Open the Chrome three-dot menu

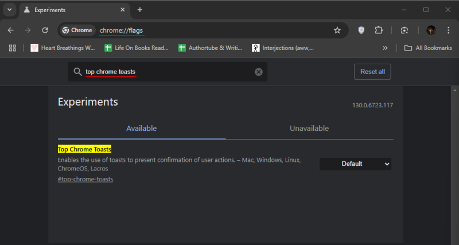pyautogui.click(x=448, y=30)
